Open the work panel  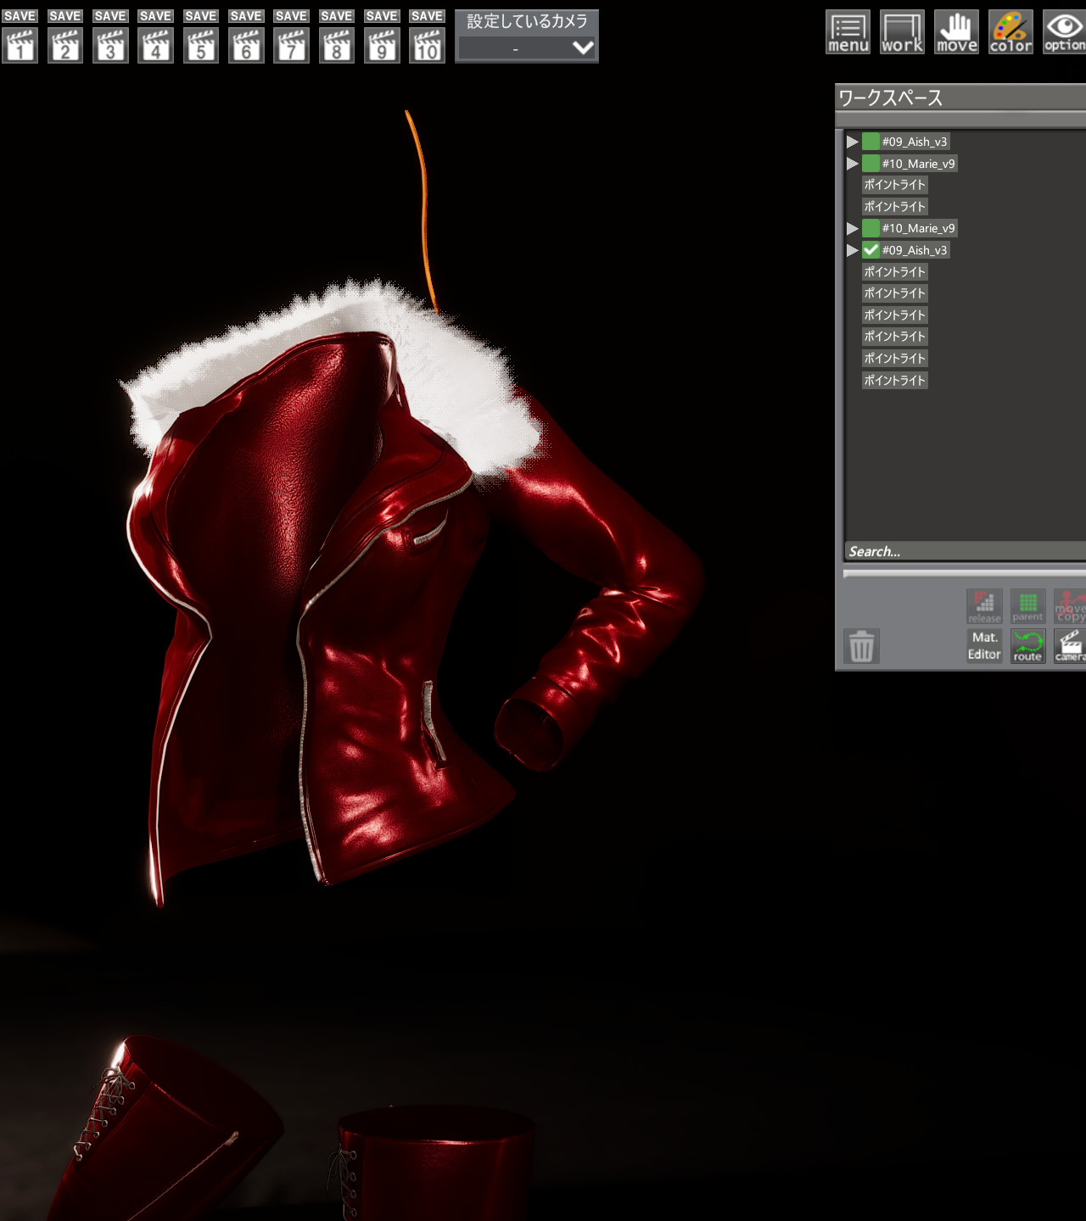click(901, 33)
